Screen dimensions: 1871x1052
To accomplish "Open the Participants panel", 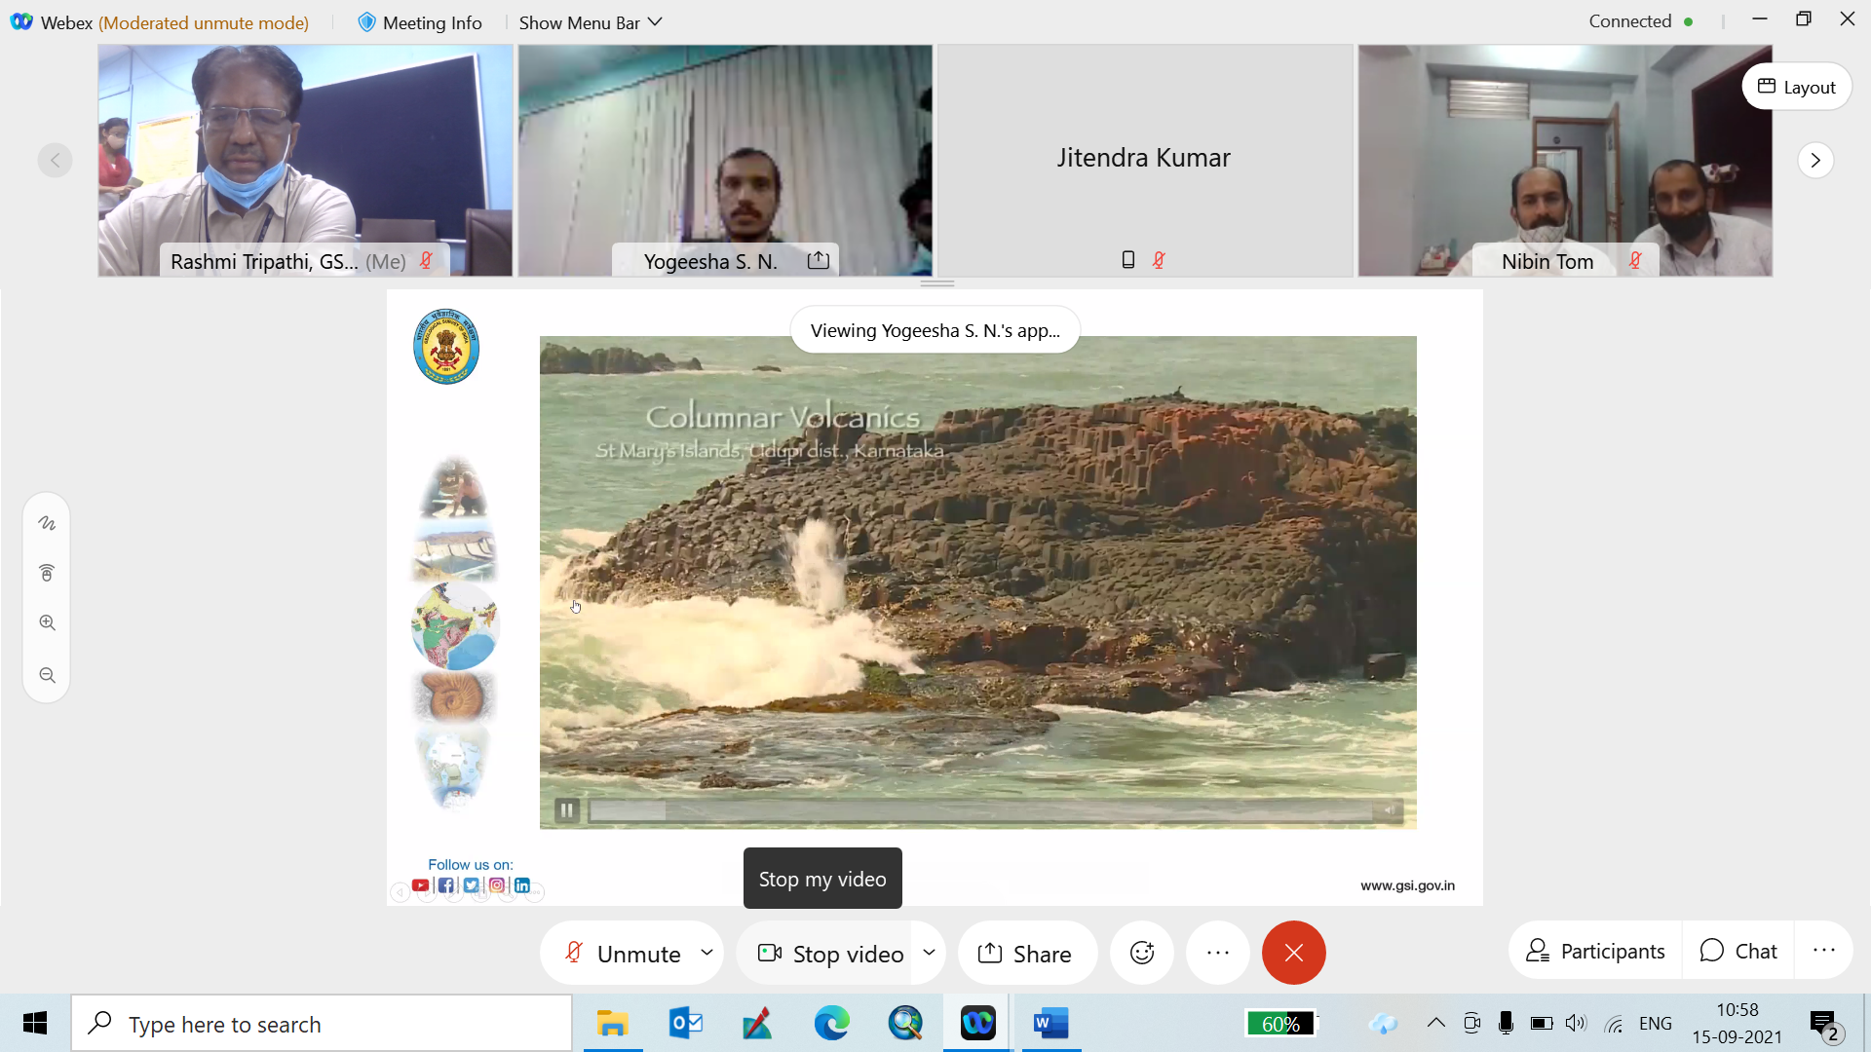I will 1595,951.
